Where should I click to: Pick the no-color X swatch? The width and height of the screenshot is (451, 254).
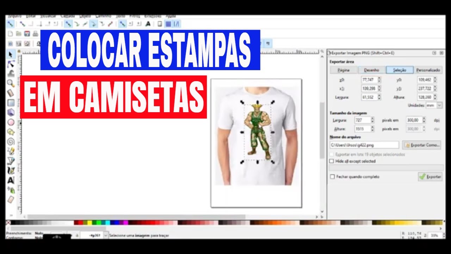pos(8,223)
